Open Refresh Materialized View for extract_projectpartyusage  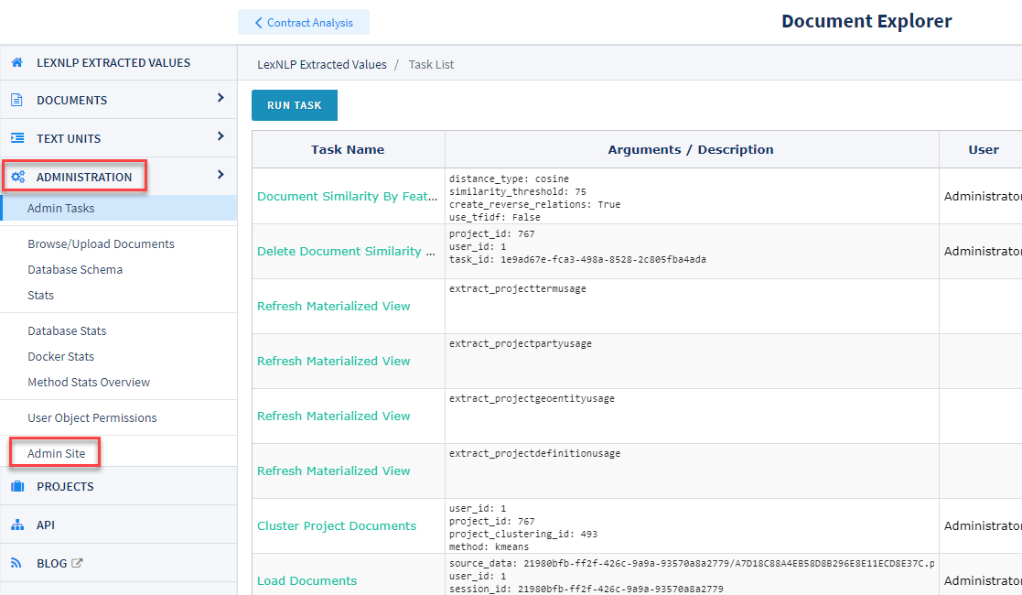[x=333, y=361]
